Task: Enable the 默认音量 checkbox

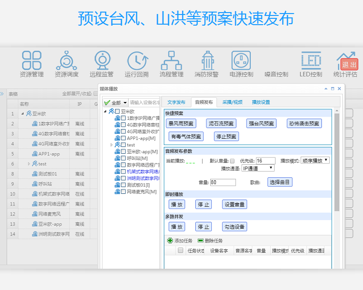Action: pyautogui.click(x=232, y=161)
